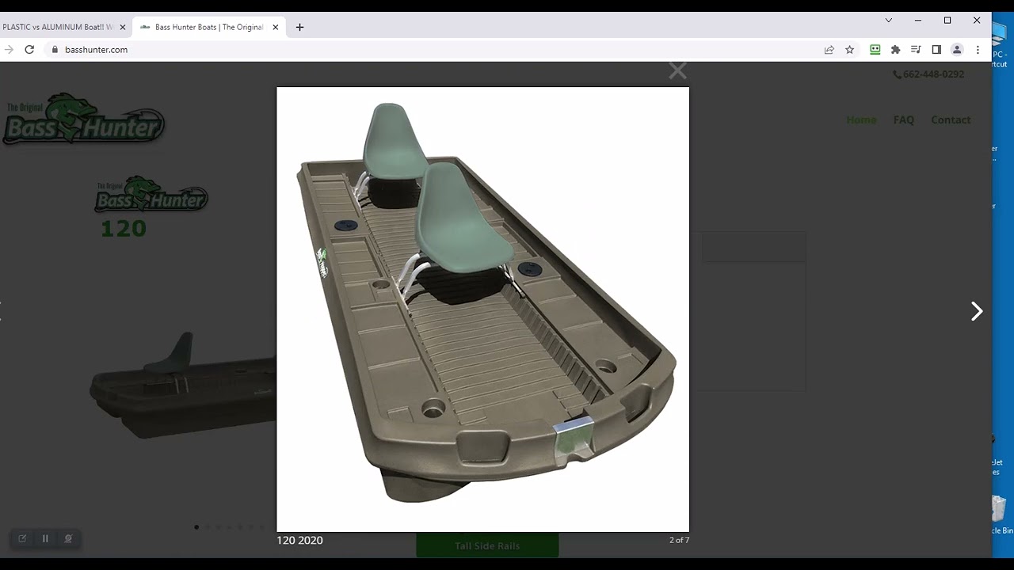
Task: Open the FAQ nav link
Action: pos(904,120)
